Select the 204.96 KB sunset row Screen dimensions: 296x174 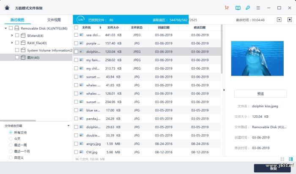coord(147,102)
